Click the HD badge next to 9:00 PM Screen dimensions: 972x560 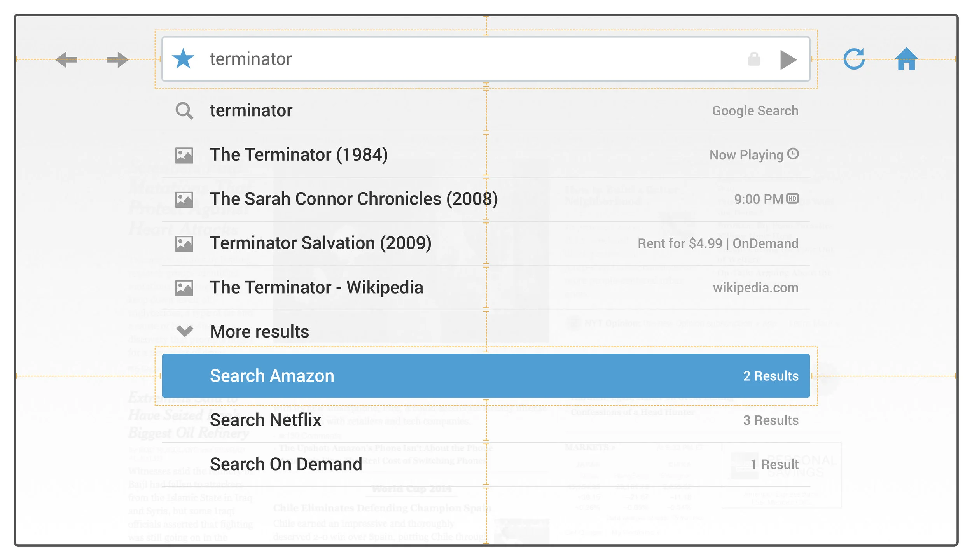[x=792, y=198]
